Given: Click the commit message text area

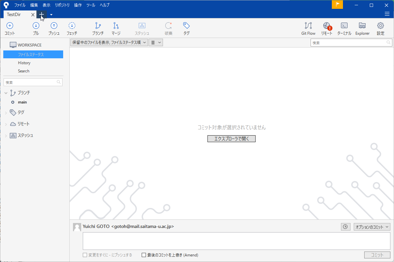Looking at the screenshot, I should (236, 241).
